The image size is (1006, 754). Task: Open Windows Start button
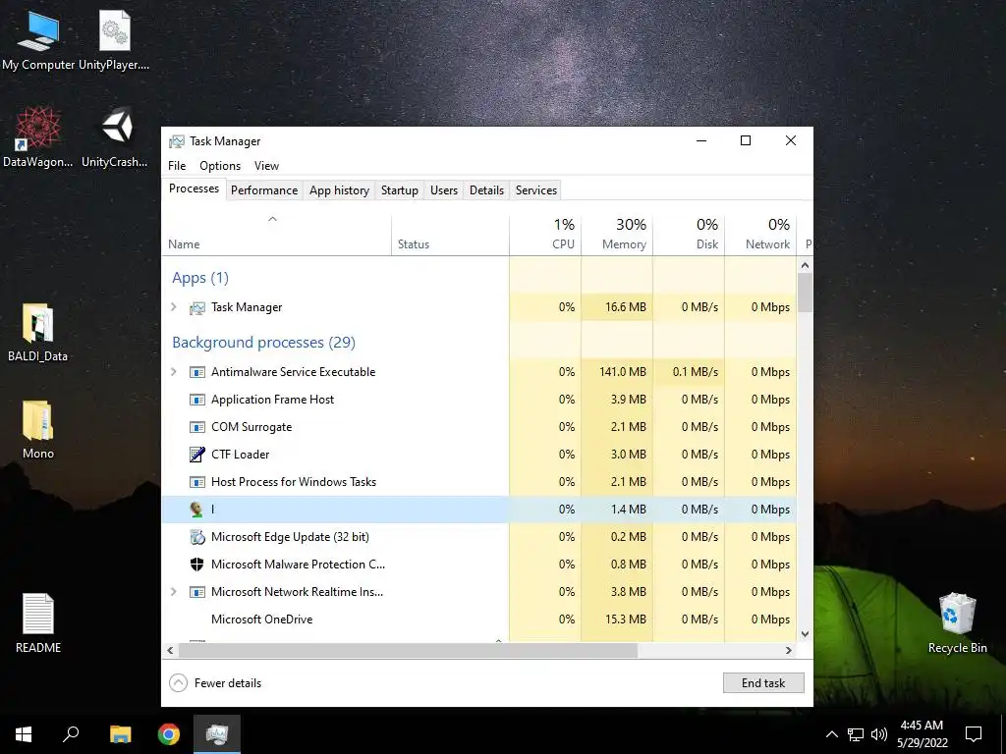pyautogui.click(x=24, y=734)
